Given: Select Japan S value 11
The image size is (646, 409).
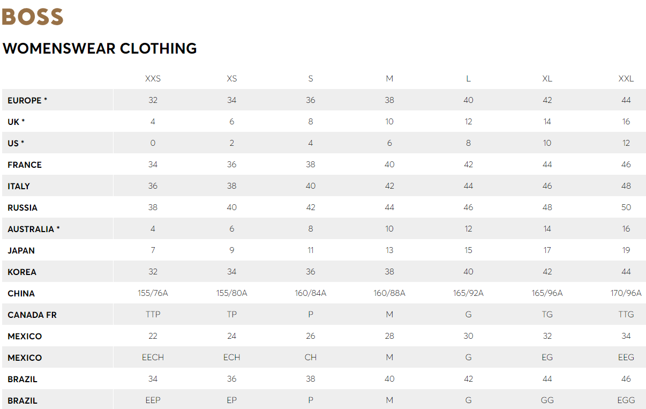Looking at the screenshot, I should tap(311, 250).
